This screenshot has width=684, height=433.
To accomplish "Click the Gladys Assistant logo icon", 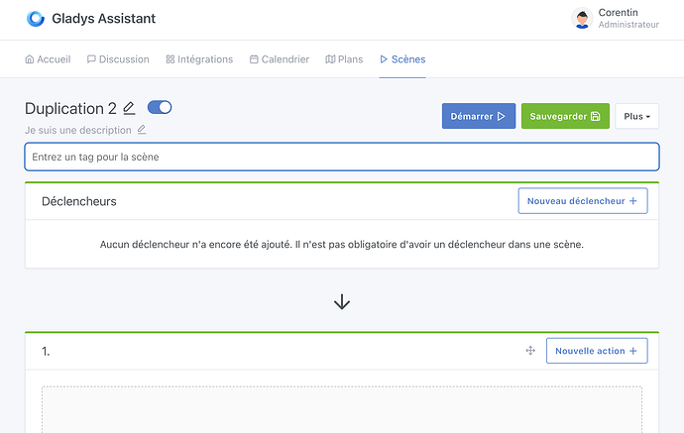I will (x=36, y=19).
